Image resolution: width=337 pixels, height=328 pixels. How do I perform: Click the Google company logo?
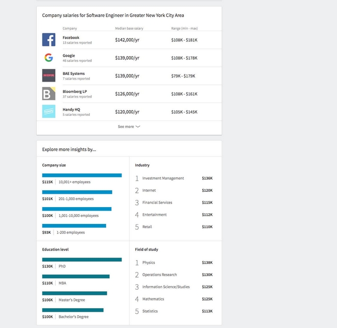point(49,58)
